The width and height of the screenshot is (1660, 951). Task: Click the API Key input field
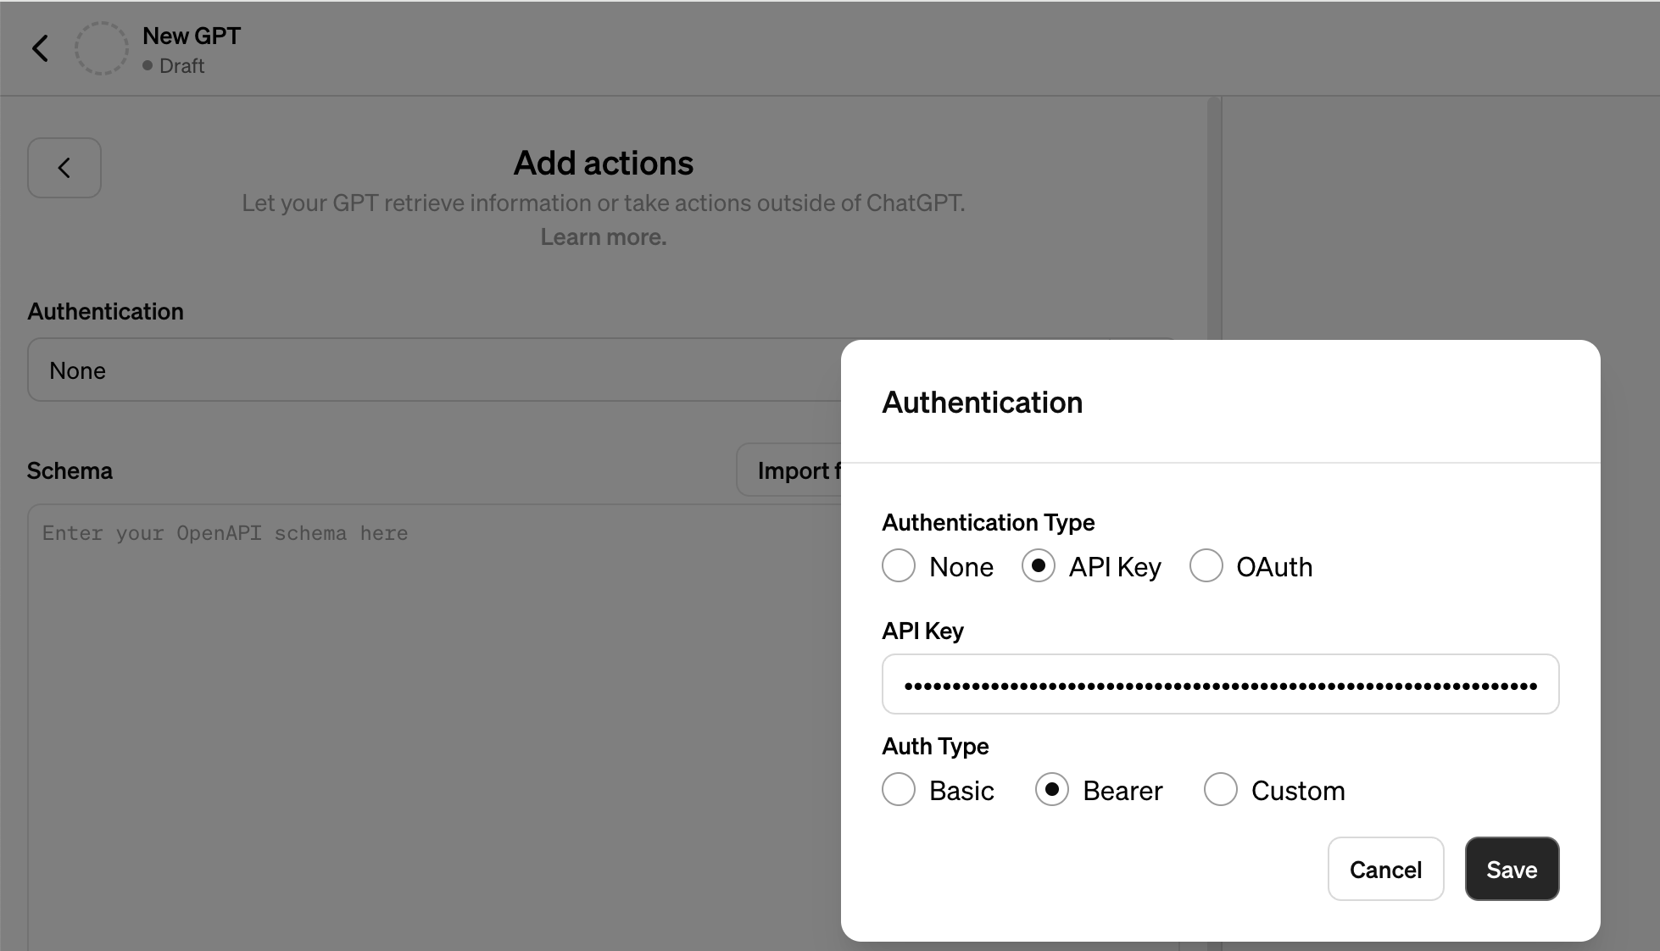[1220, 683]
